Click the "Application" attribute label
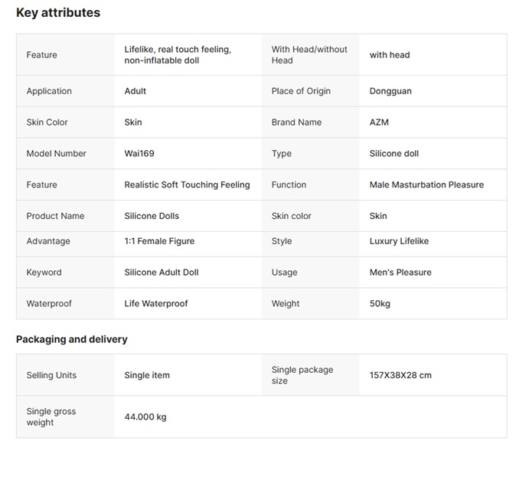The image size is (519, 490). pos(49,91)
